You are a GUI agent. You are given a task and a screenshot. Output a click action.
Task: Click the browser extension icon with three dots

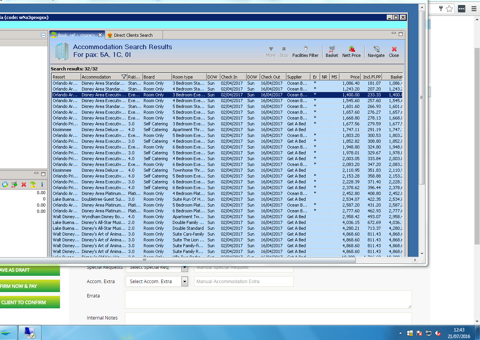point(461,9)
